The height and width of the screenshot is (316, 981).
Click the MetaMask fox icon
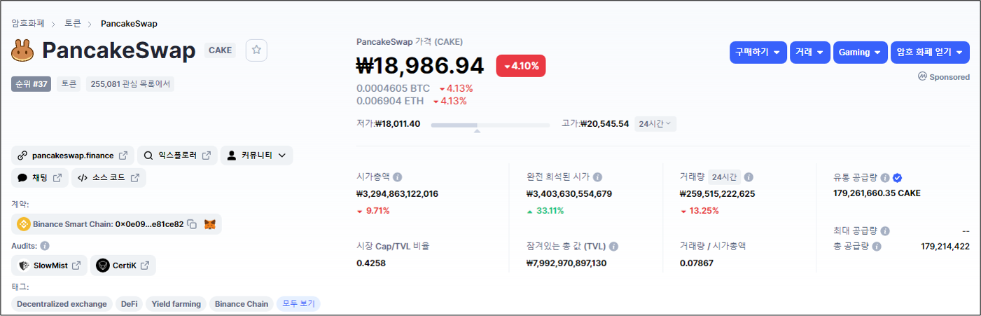pyautogui.click(x=209, y=224)
